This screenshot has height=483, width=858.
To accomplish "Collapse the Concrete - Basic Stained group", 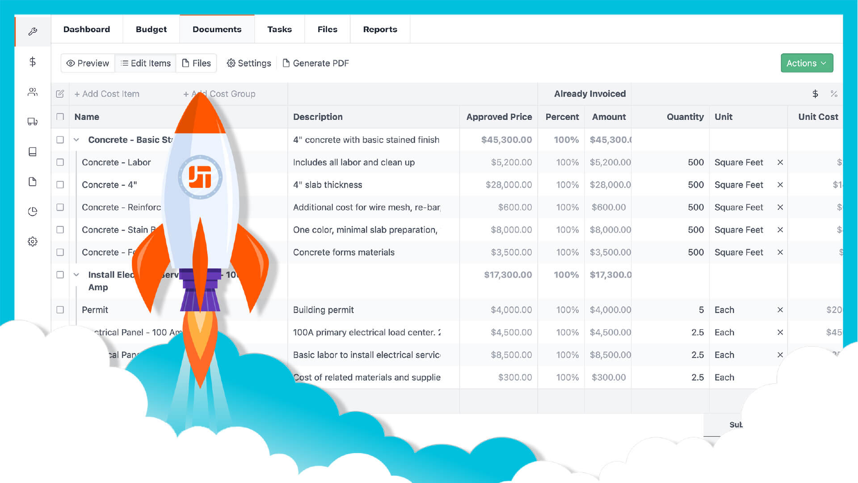I will point(76,140).
